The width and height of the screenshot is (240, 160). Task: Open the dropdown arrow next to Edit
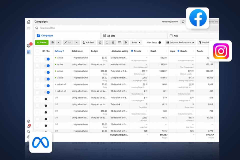[x=77, y=42]
